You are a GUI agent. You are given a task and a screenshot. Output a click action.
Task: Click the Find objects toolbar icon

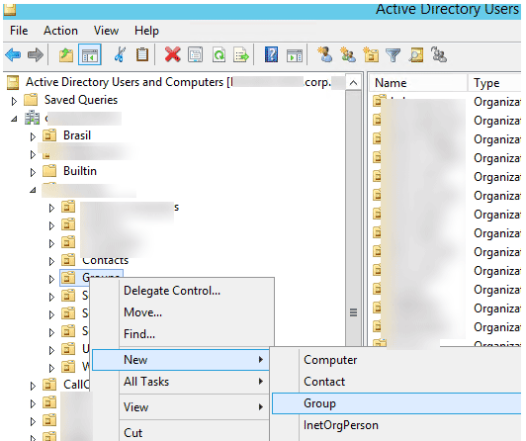(x=416, y=54)
